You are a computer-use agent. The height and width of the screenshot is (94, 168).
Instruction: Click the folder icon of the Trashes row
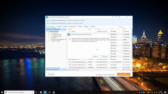pyautogui.click(x=70, y=31)
